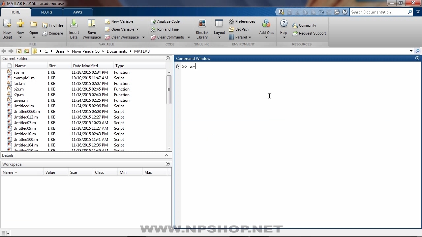Expand the Clear Commands dropdown arrow
This screenshot has height=237, width=422.
point(189,37)
